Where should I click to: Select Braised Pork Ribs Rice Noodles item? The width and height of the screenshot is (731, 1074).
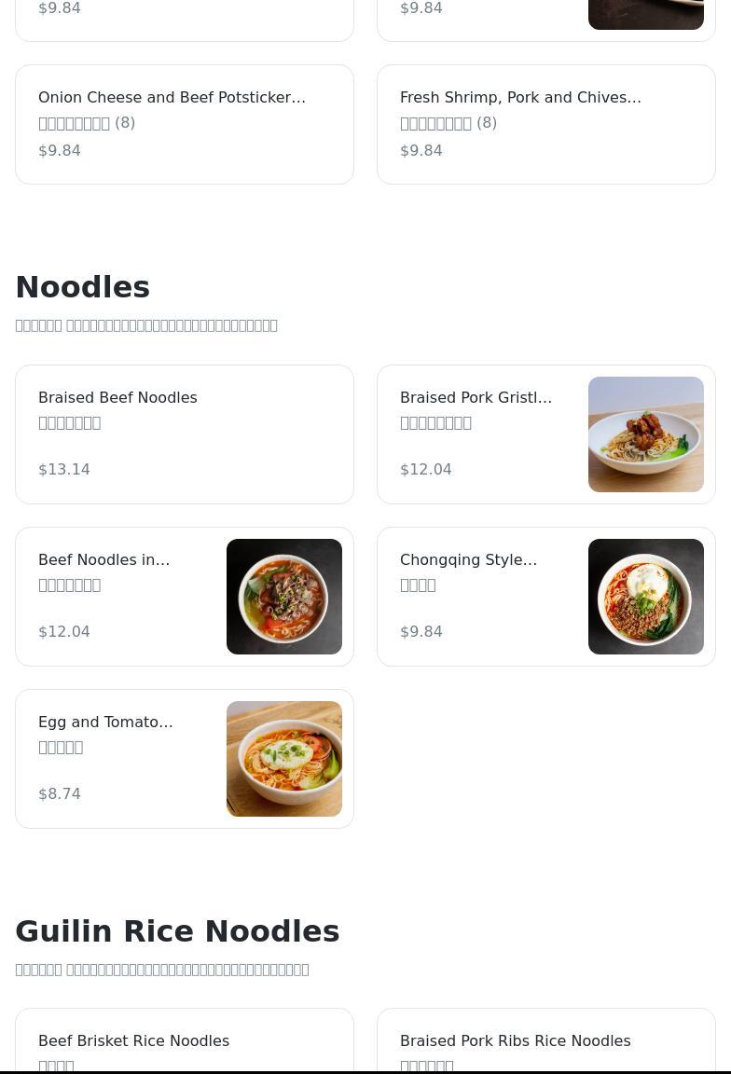(515, 1041)
